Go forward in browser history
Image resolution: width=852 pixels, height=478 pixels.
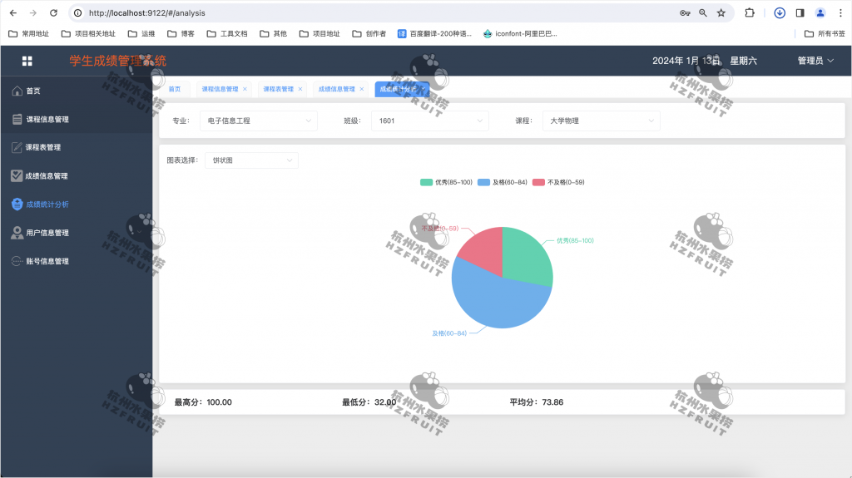pos(33,13)
